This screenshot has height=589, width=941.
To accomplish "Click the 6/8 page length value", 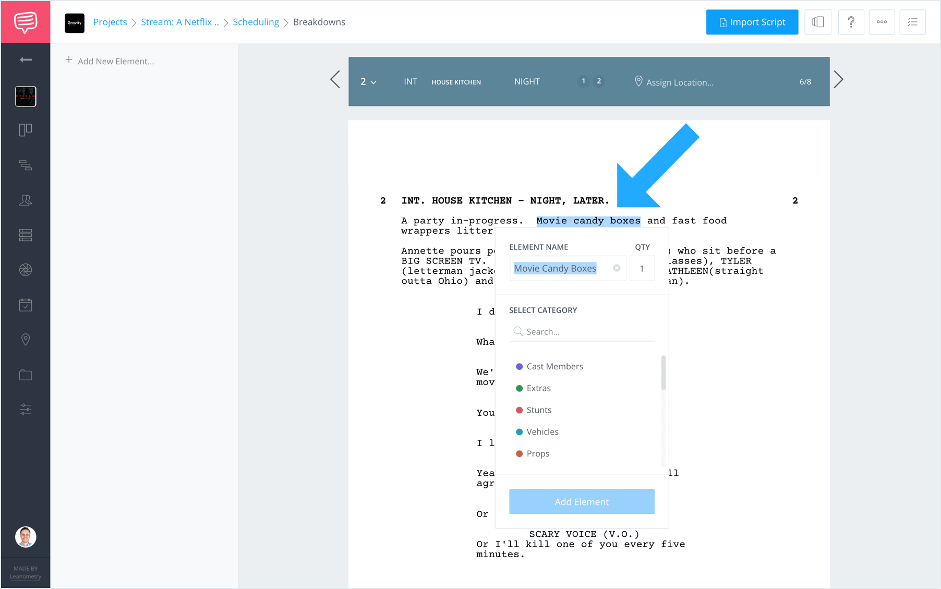I will [805, 82].
